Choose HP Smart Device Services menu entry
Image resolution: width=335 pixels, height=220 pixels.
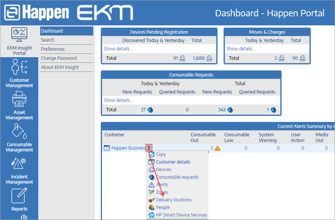click(182, 215)
